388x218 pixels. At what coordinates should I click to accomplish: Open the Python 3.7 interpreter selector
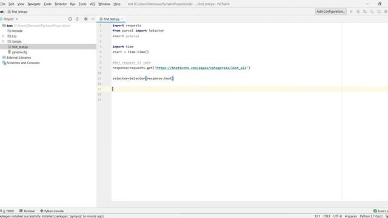click(x=371, y=216)
